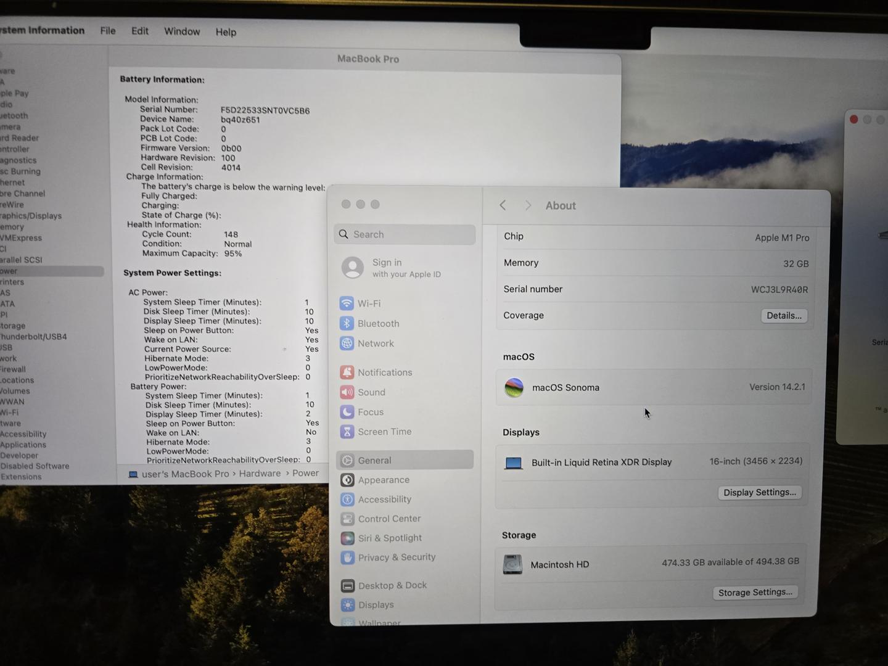Select Graphics/Displays in System Information sidebar
This screenshot has width=888, height=666.
[x=31, y=216]
